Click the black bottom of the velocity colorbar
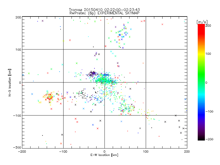Image resolution: width=220 pixels, height=165 pixels. tap(201, 138)
